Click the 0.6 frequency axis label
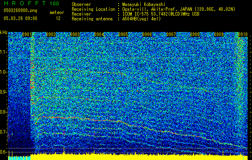 tap(3, 152)
